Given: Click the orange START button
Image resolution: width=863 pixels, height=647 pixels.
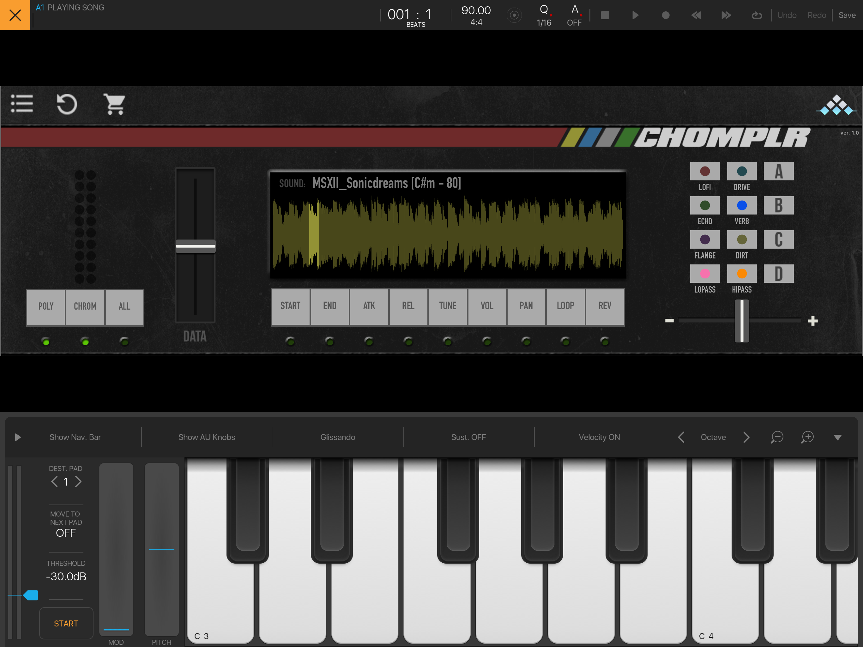Looking at the screenshot, I should [66, 623].
